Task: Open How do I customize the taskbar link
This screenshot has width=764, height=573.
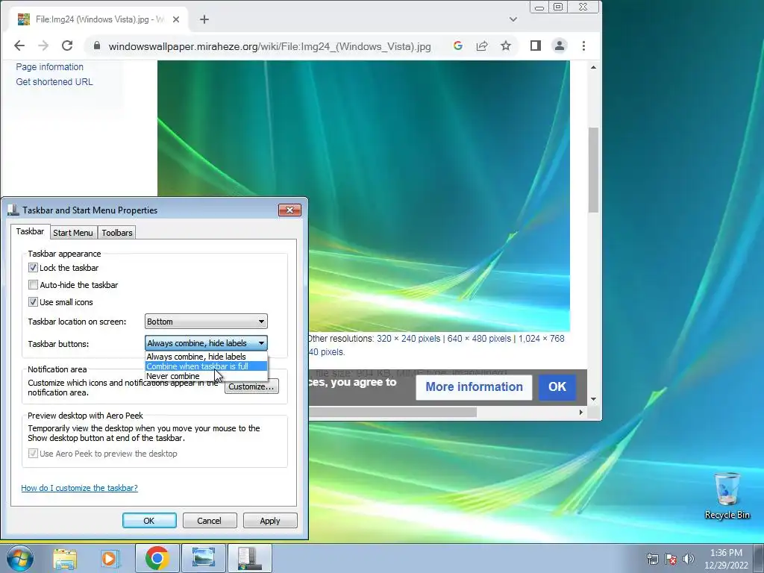Action: click(x=79, y=488)
